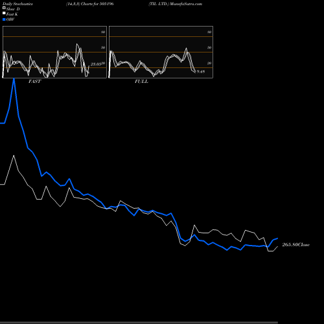
Task: Click '(TIL LTD.) MunafaSutra.com' text
Action: point(175,4)
